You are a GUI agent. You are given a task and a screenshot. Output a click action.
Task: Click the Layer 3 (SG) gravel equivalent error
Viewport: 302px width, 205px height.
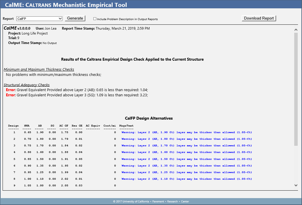tap(77, 95)
